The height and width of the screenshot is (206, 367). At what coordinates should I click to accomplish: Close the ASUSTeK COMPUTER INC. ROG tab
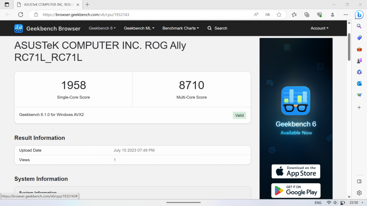[78, 4]
